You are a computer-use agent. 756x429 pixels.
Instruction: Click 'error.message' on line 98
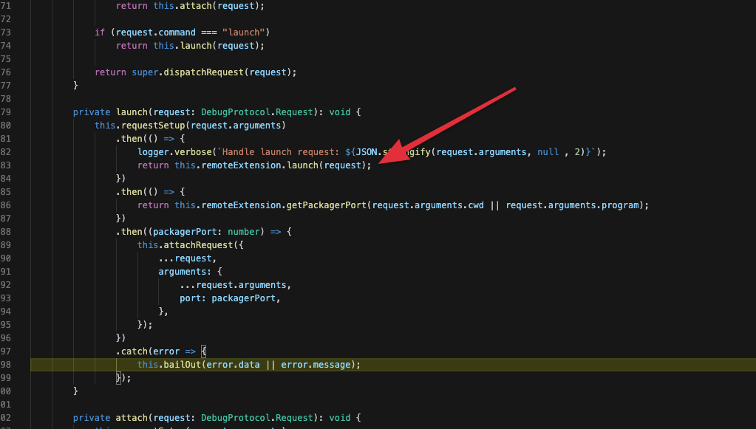point(316,365)
